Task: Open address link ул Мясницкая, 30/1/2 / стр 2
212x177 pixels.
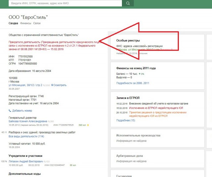Action: (26, 85)
